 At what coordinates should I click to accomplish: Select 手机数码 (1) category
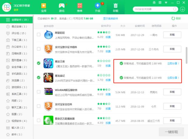pos(16,74)
